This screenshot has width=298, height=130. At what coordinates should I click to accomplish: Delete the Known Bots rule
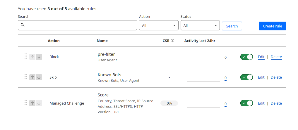(x=276, y=77)
